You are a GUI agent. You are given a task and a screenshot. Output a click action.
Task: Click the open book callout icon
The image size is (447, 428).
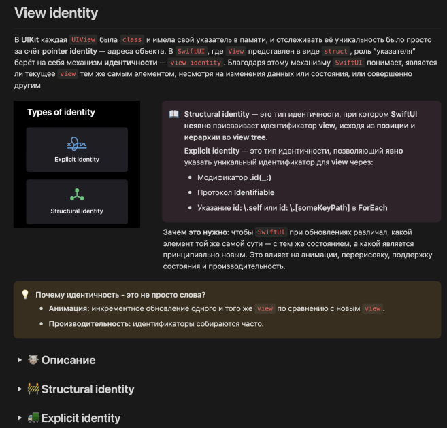coord(173,114)
